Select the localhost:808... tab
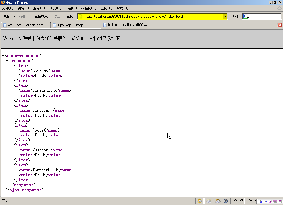 [x=126, y=25]
